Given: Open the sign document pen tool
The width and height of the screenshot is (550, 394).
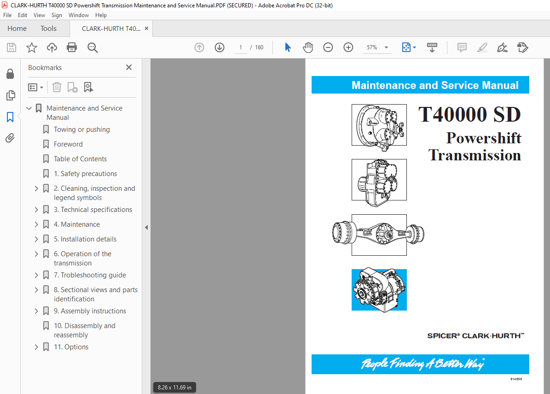Looking at the screenshot, I should [502, 47].
